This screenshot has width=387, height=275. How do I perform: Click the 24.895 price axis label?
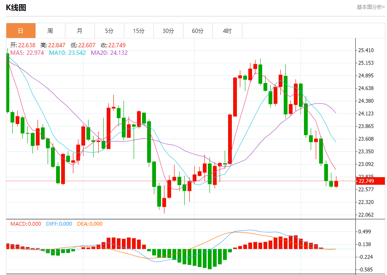click(366, 75)
